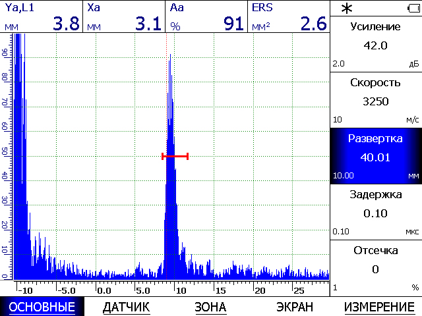The height and width of the screenshot is (316, 422).
Task: Click the asterisk freeze icon
Action: (x=347, y=9)
